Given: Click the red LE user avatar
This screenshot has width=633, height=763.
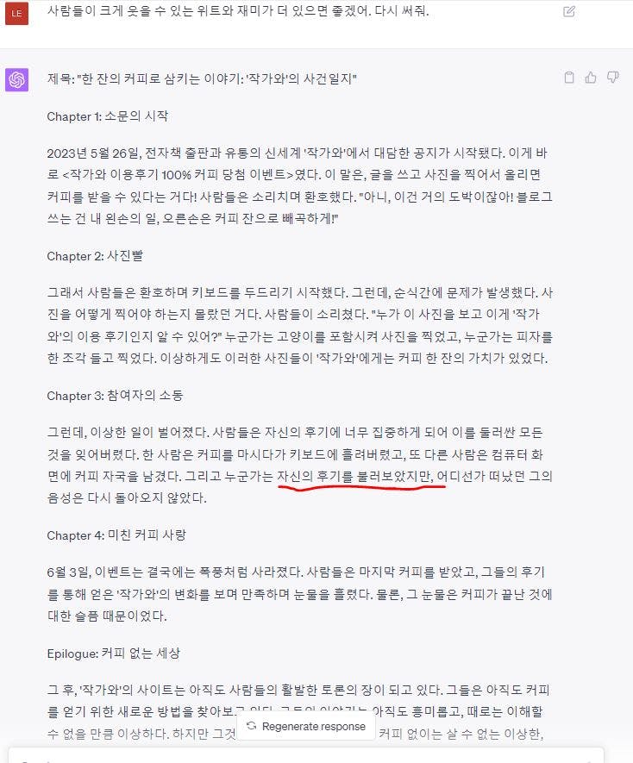Looking at the screenshot, I should point(16,13).
